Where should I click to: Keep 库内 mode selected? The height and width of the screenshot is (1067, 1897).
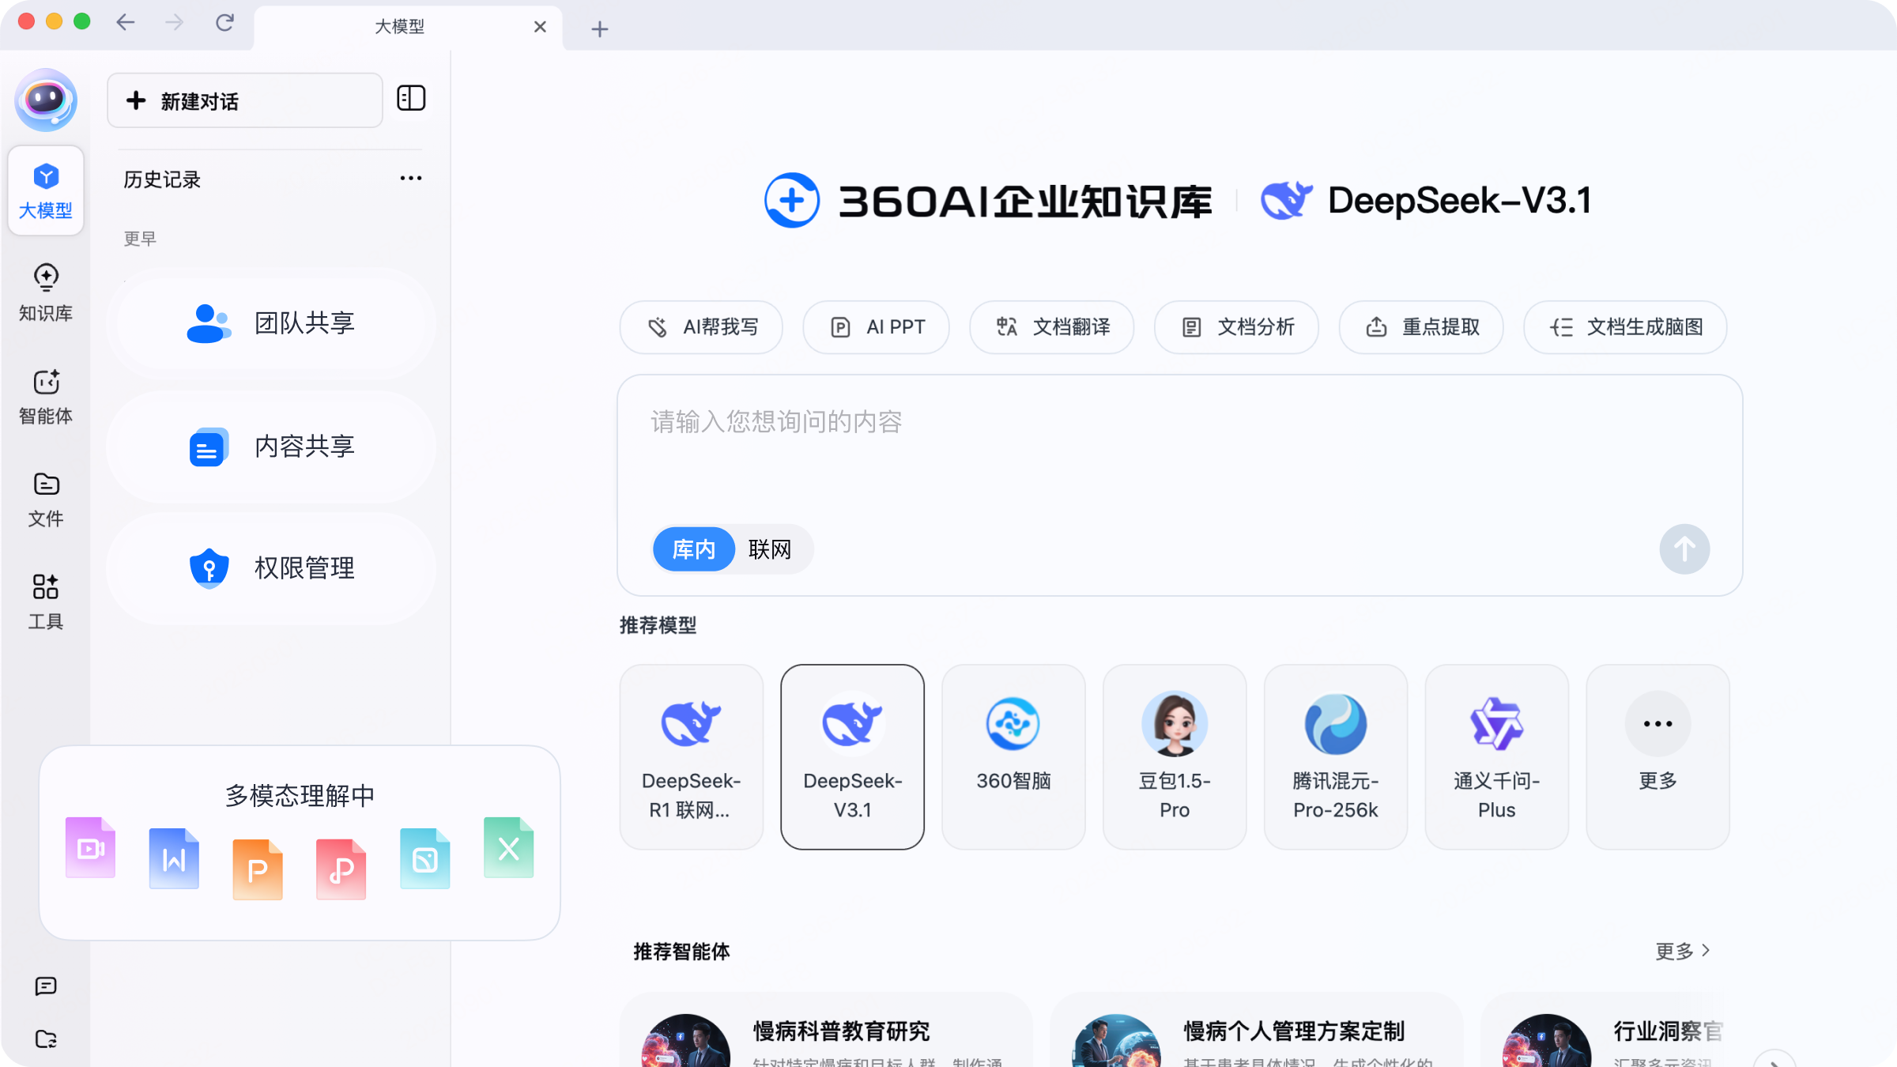coord(693,549)
